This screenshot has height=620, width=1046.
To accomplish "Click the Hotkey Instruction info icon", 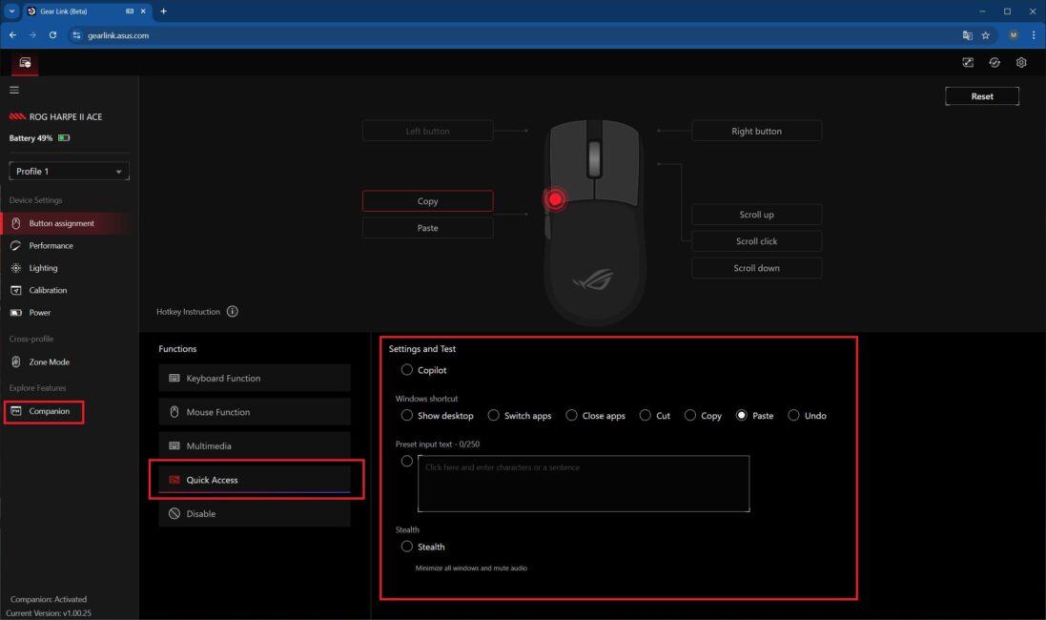I will coord(232,311).
